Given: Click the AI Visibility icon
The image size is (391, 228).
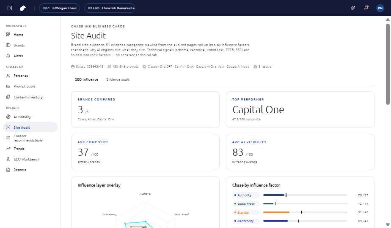Looking at the screenshot, I should [8, 117].
